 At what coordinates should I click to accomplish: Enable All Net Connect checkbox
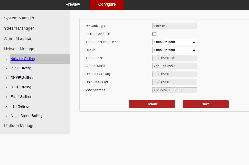click(x=154, y=34)
